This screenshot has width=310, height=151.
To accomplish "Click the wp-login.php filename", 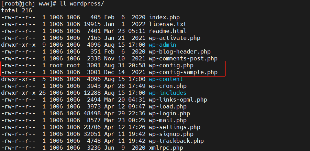I will pyautogui.click(x=169, y=114).
